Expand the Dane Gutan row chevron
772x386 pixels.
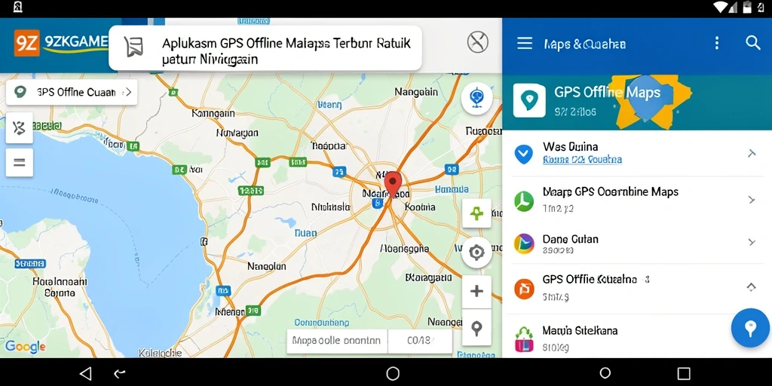coord(752,242)
